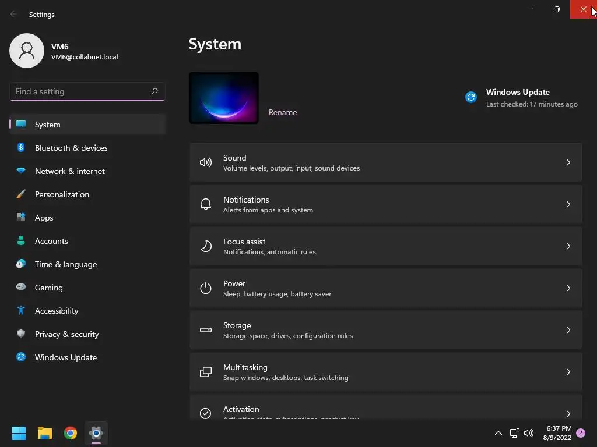
Task: Go to Personalization settings
Action: (87, 194)
